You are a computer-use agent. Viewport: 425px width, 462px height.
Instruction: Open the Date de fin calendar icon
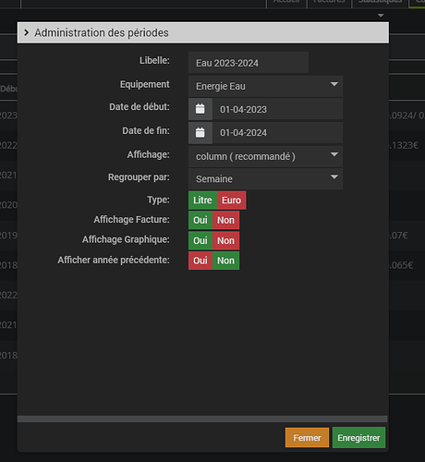(200, 133)
